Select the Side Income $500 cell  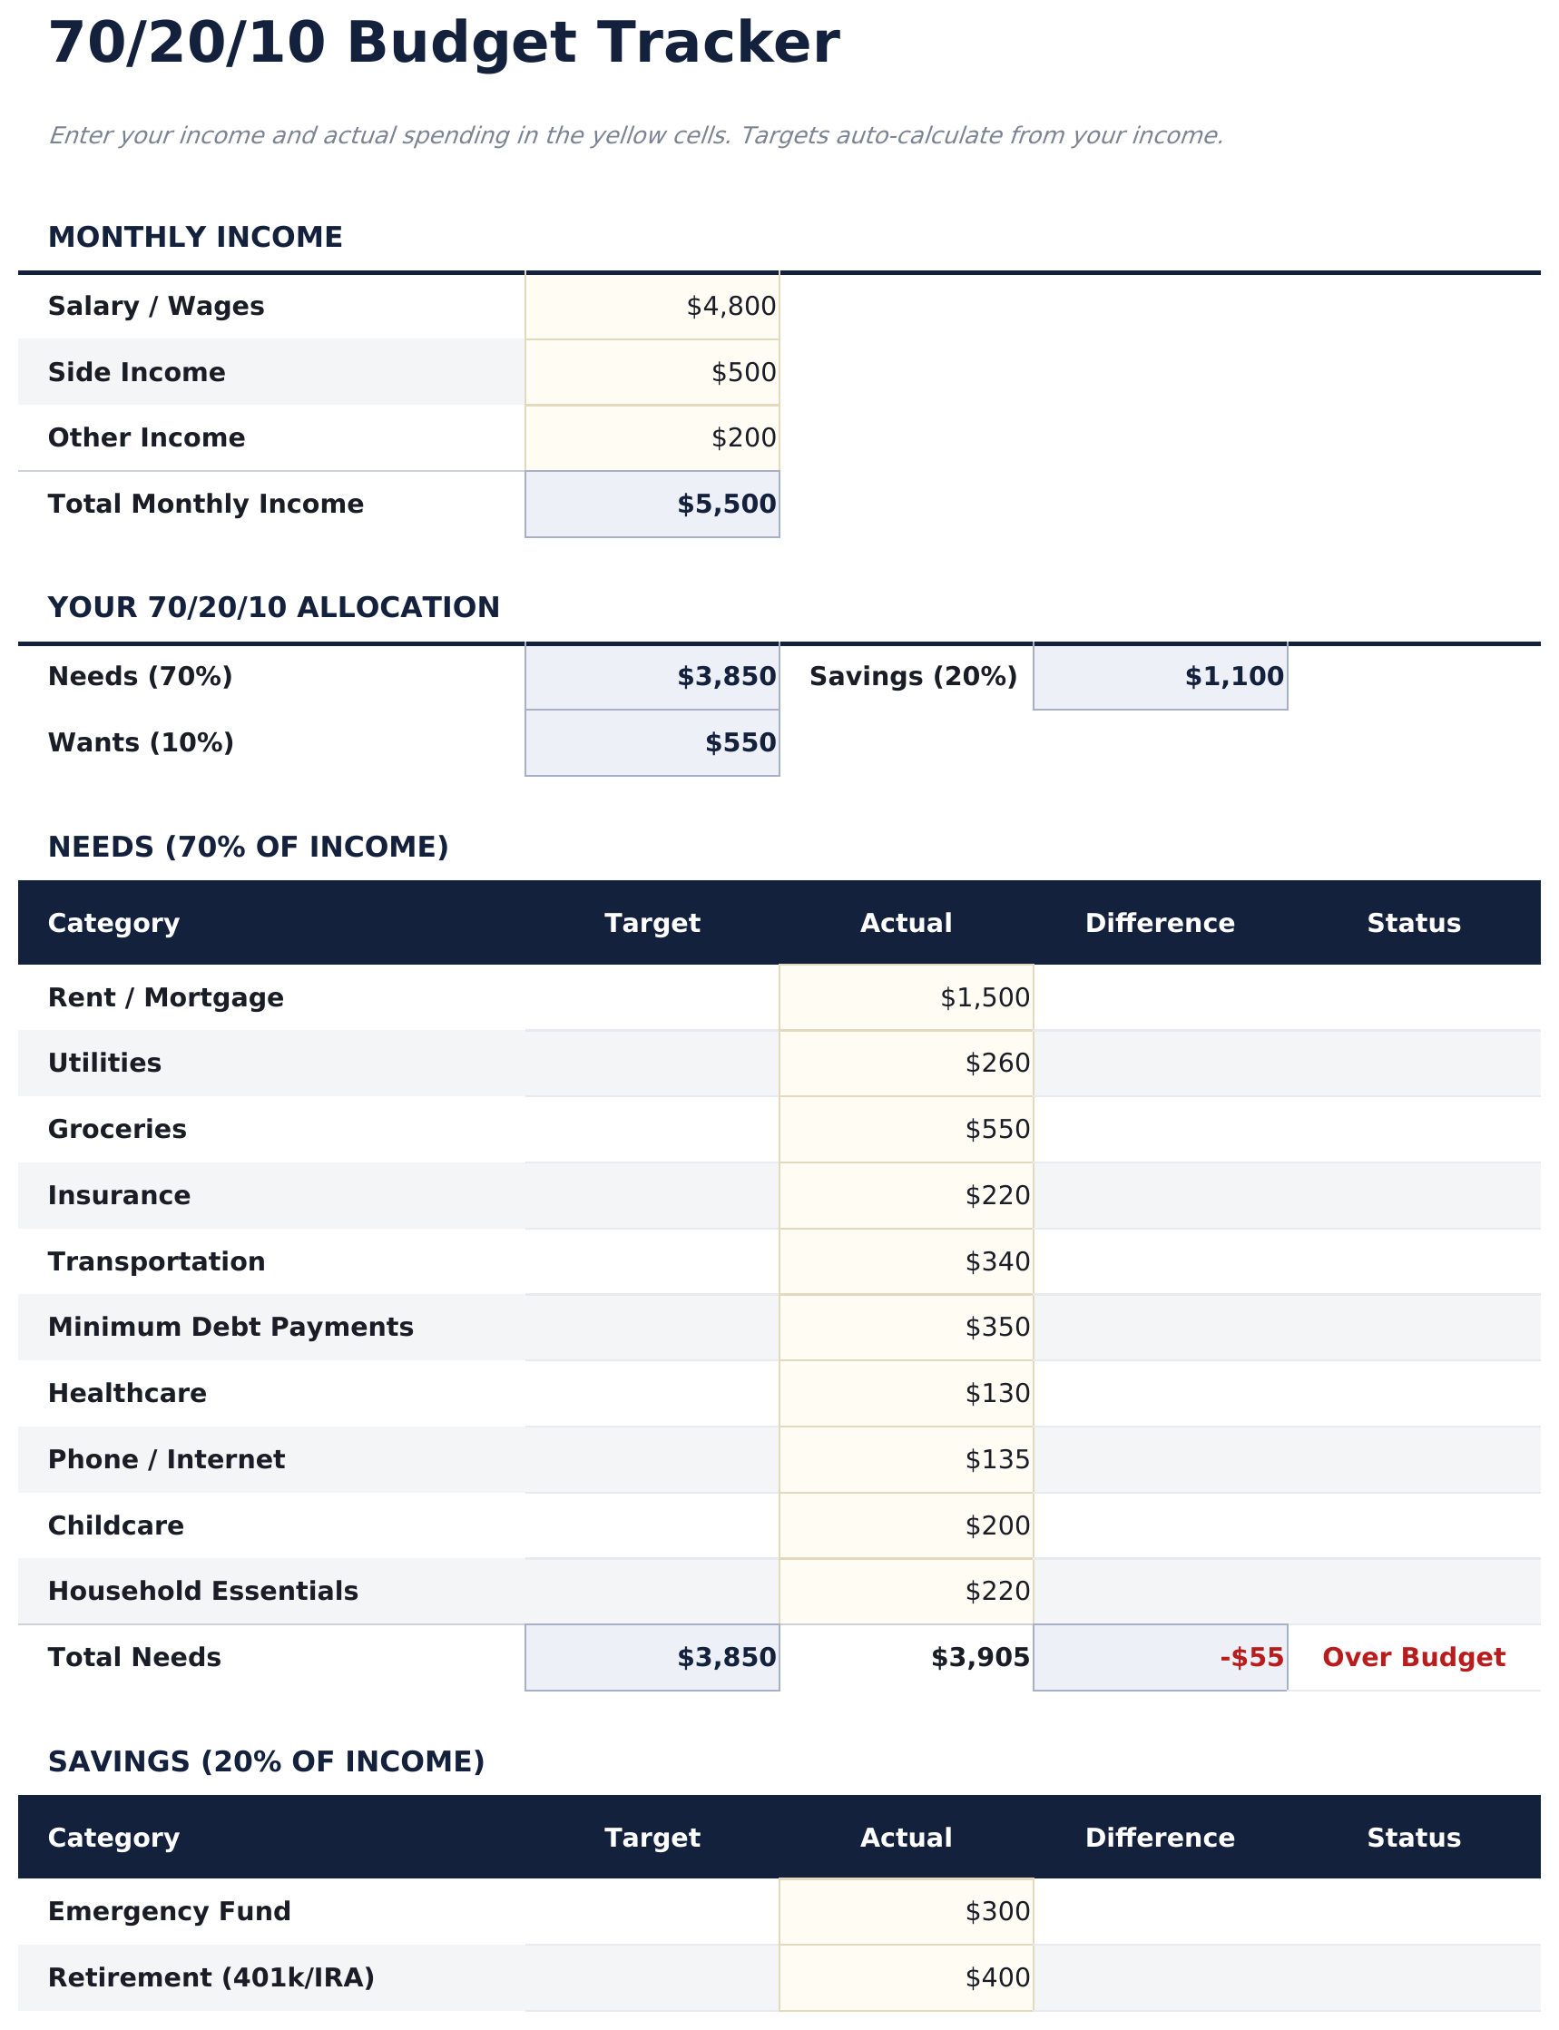coord(652,372)
